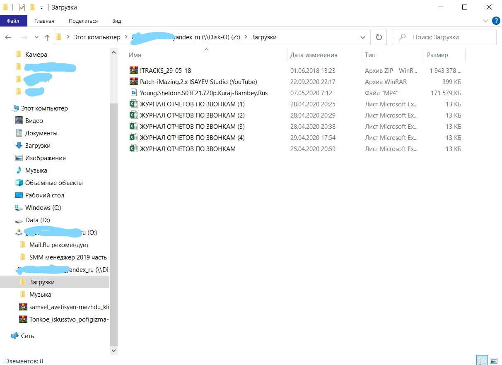Viewport: 502px width, 365px height.
Task: Select the !TRACKS_29-05-18 archive icon
Action: coord(133,70)
